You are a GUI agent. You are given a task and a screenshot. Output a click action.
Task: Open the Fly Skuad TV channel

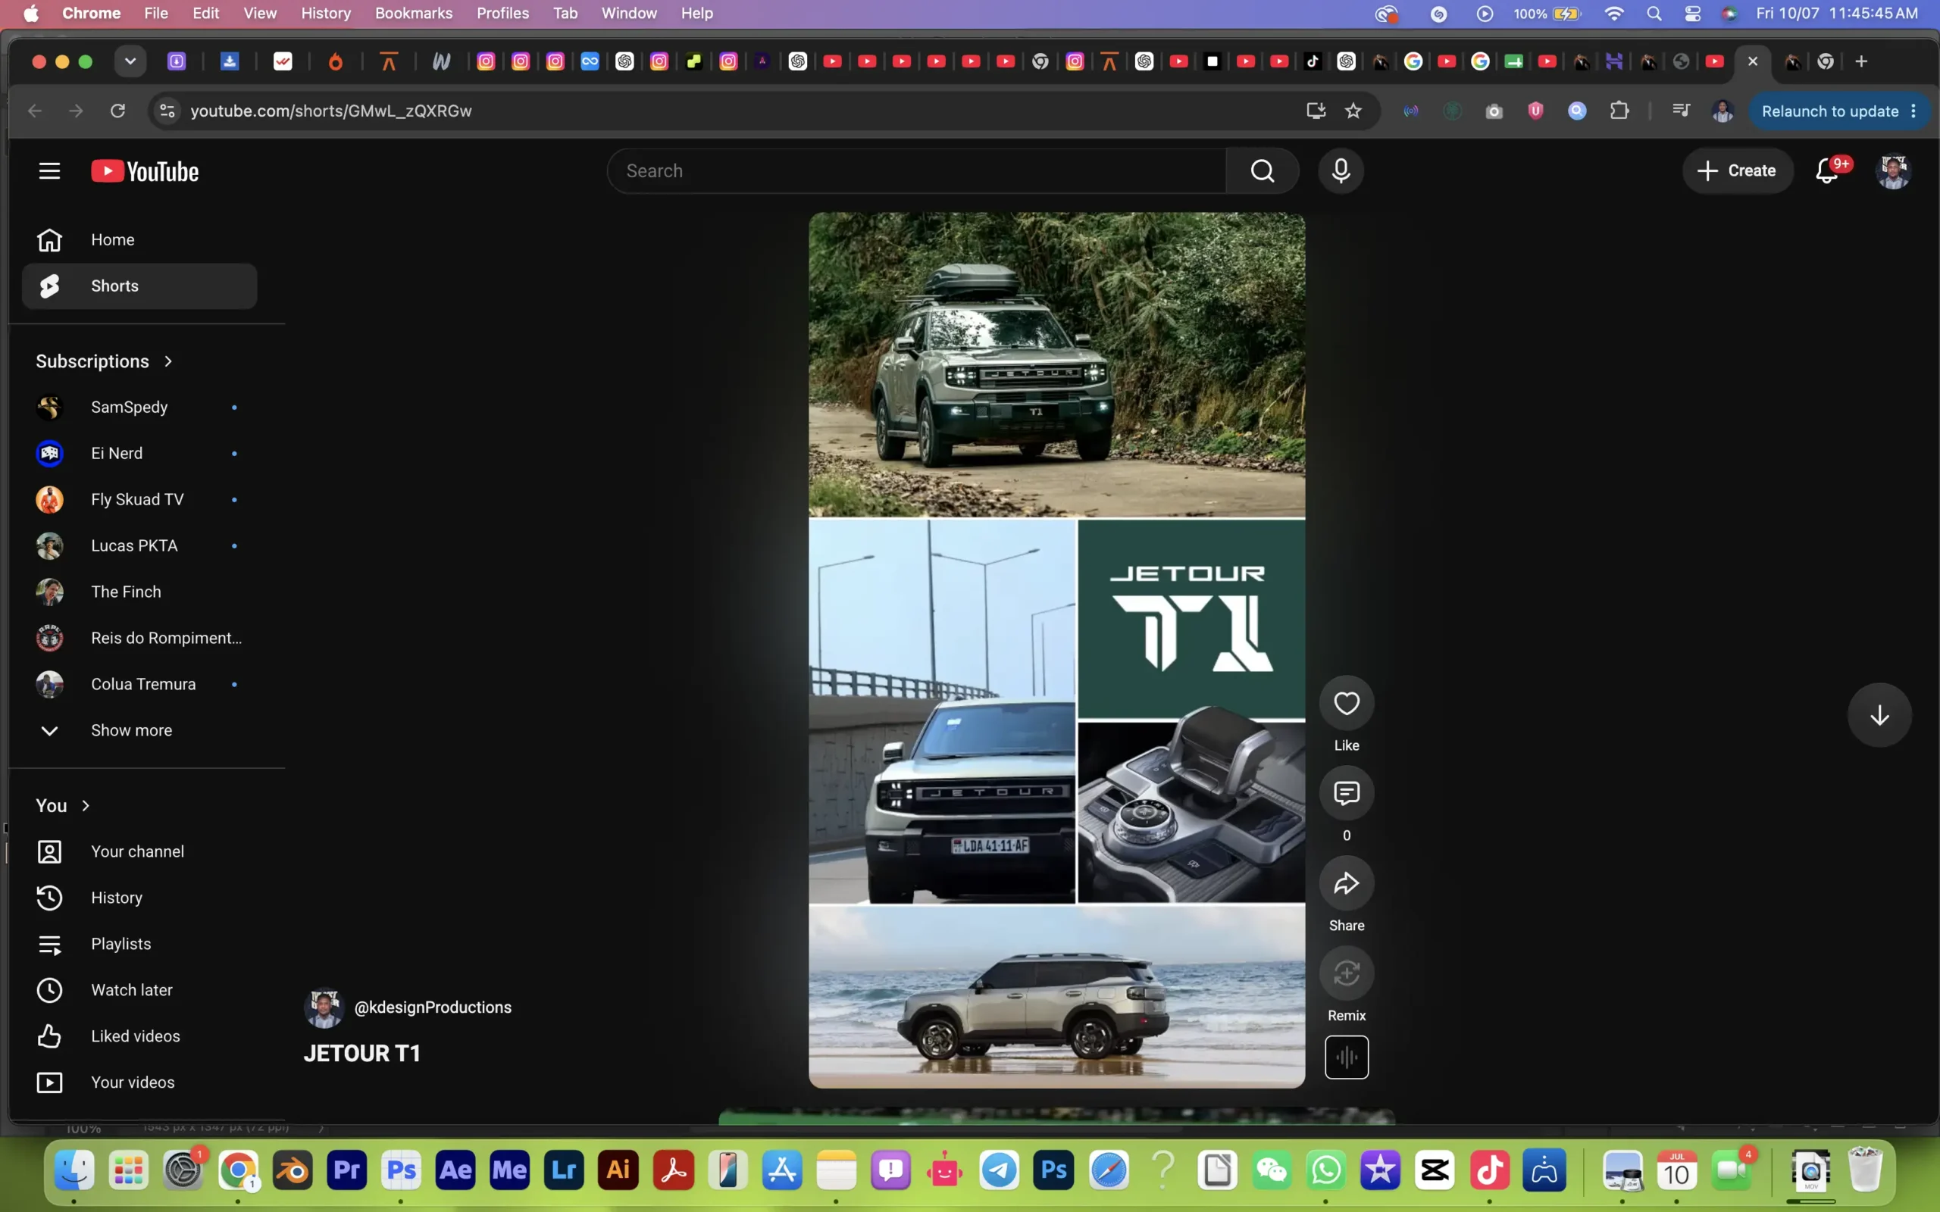[x=139, y=499]
